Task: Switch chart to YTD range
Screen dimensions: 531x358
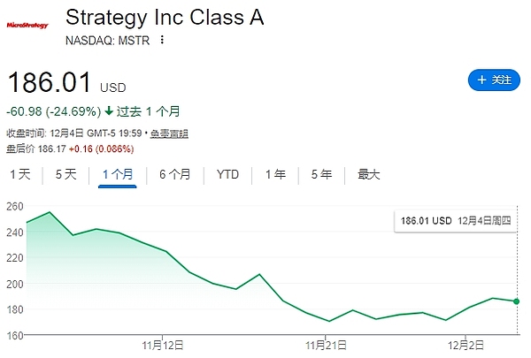Action: (x=227, y=174)
